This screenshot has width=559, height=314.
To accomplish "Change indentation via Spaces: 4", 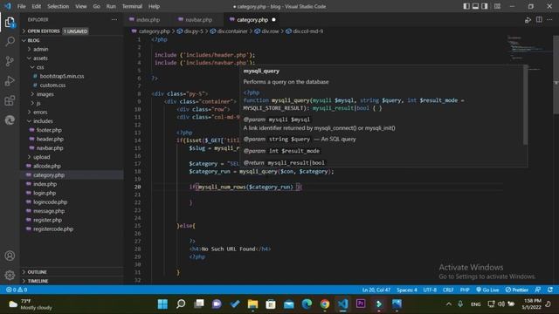I will point(407,290).
